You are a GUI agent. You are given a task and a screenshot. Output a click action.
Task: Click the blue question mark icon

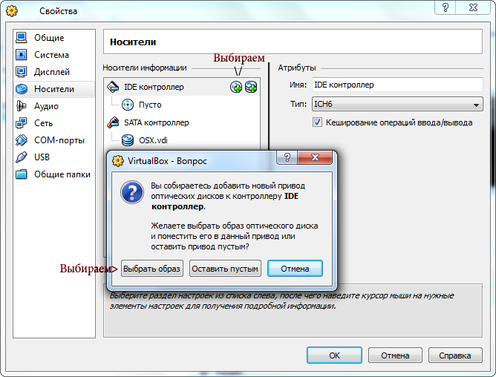(x=132, y=192)
